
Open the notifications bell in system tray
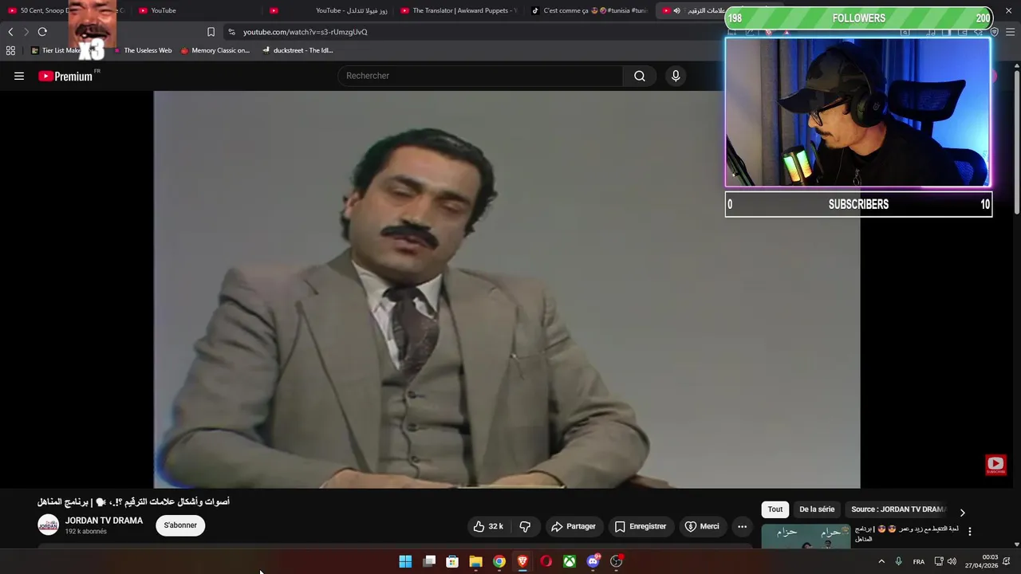(x=1007, y=561)
